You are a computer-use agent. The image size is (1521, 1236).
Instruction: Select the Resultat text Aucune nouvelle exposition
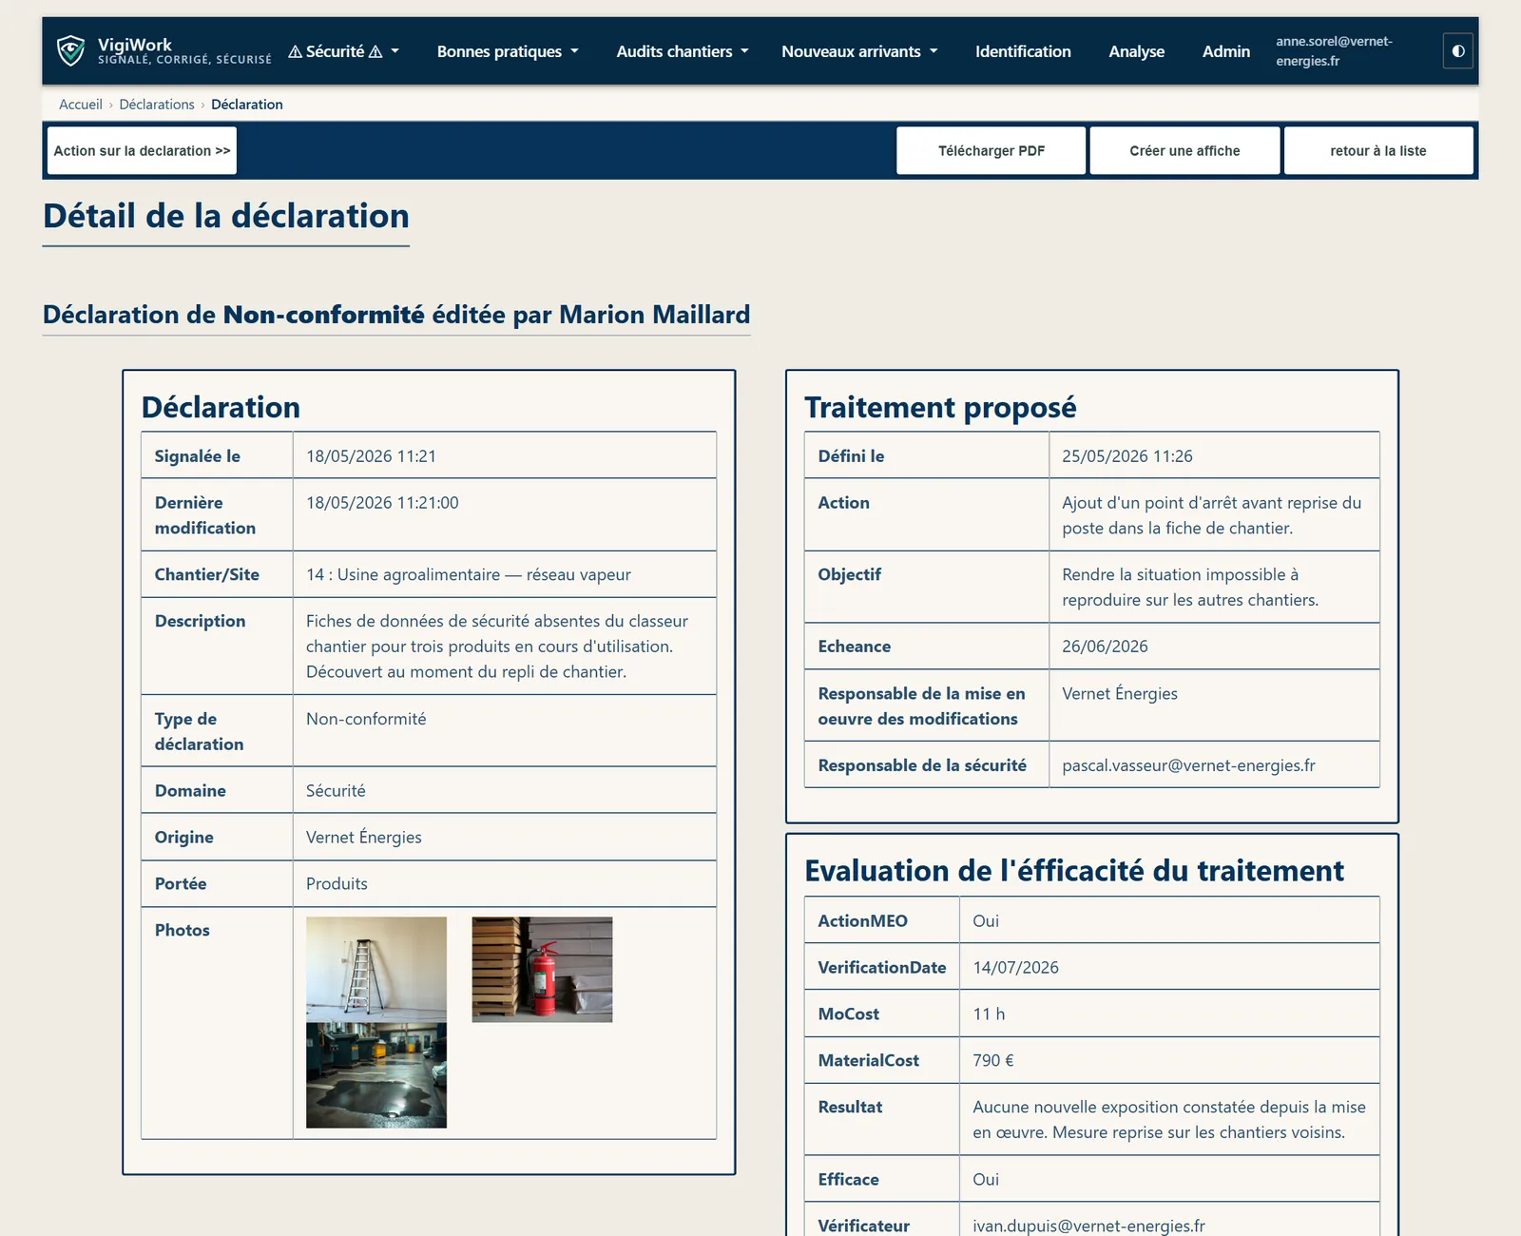(1169, 1120)
